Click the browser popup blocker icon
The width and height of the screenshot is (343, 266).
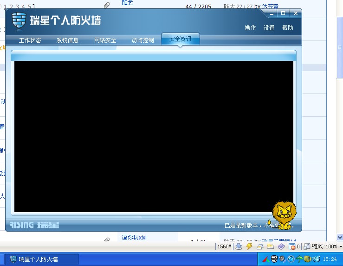click(x=292, y=247)
